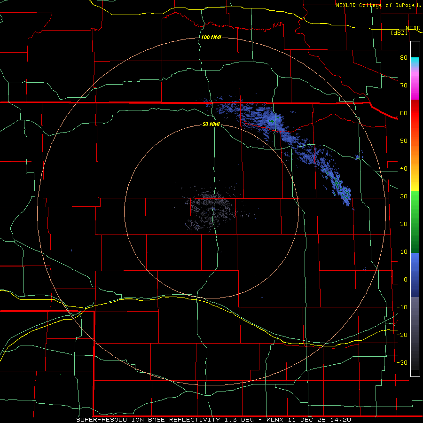Click the red segment of the color bar

tap(415, 114)
